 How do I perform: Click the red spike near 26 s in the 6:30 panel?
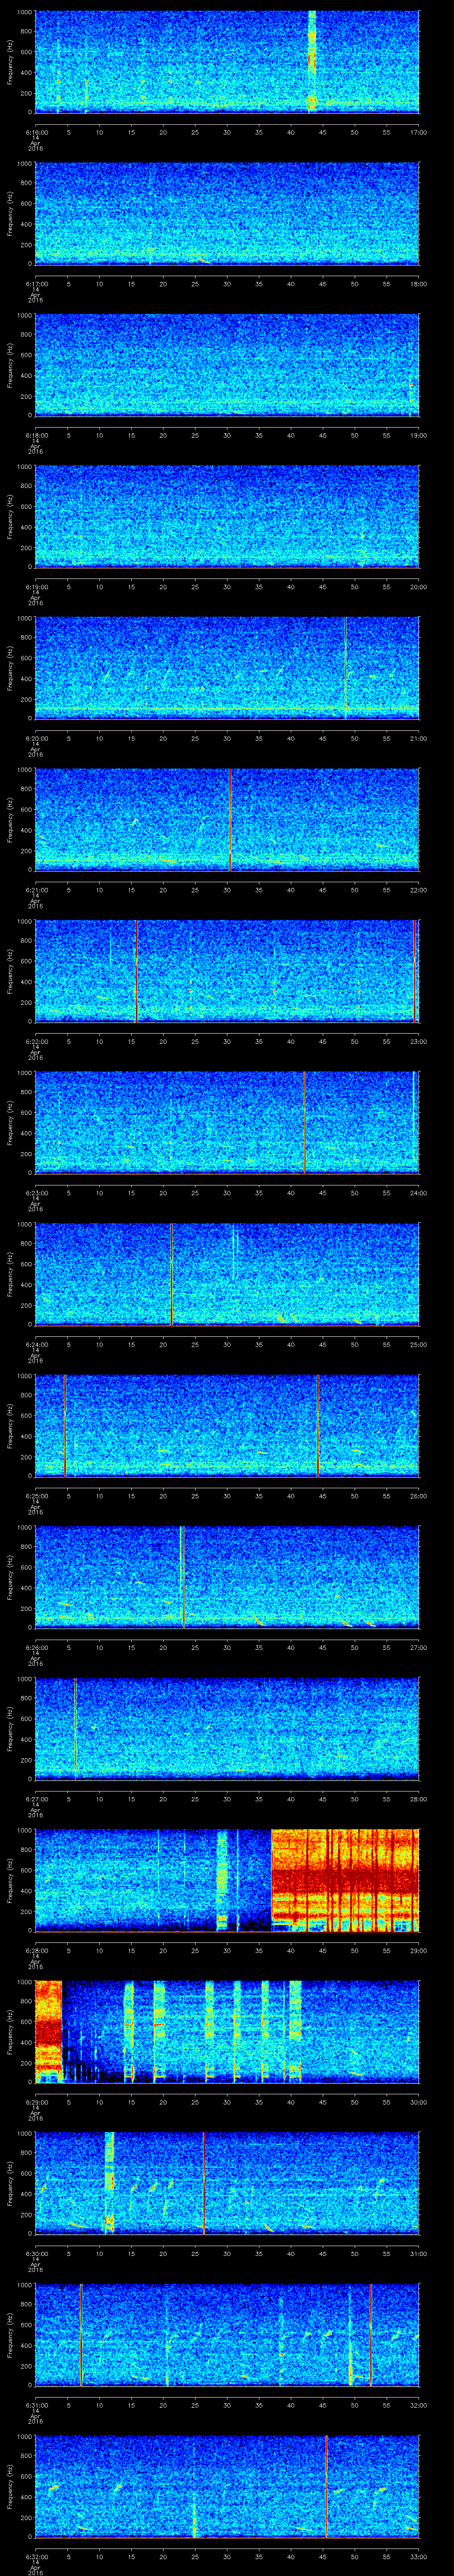[204, 2182]
